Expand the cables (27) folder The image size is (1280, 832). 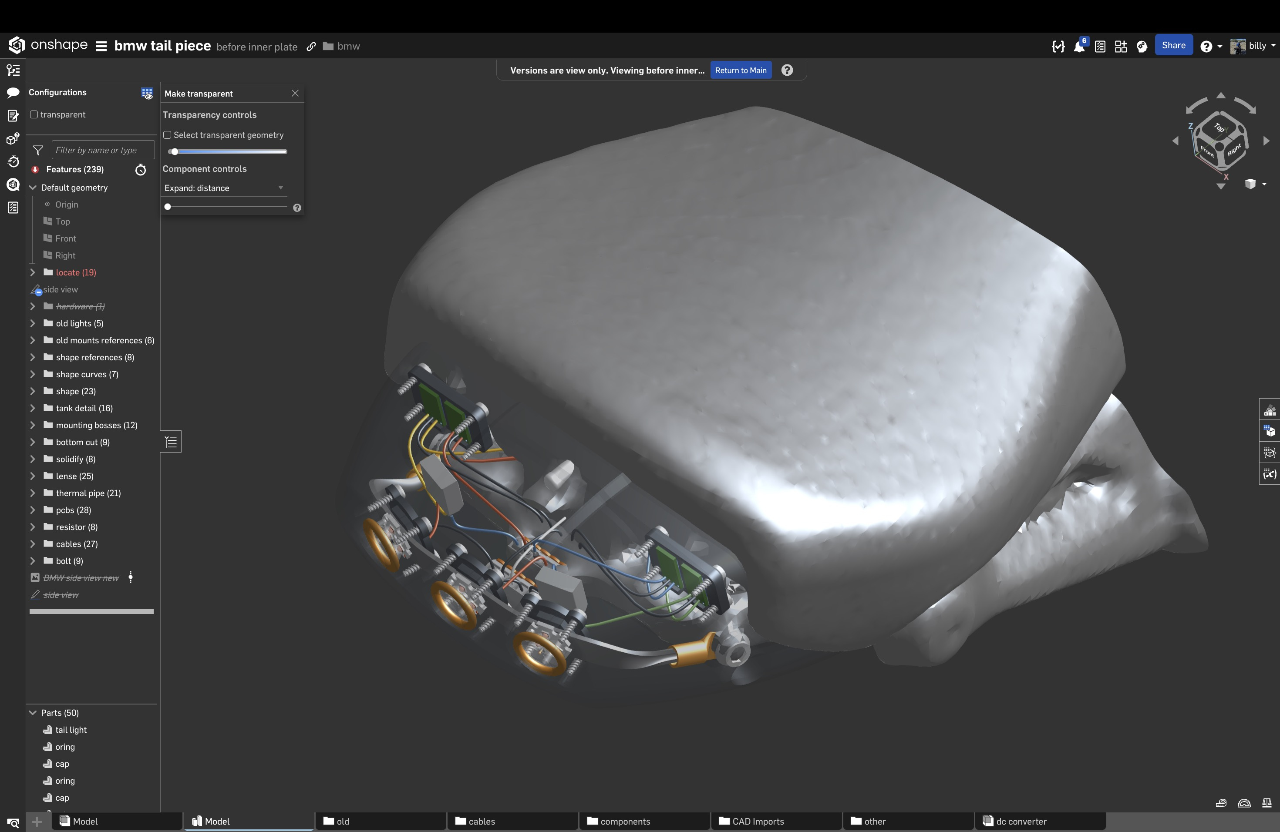coord(33,544)
